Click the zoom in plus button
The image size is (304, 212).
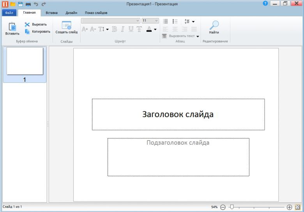coord(289,207)
